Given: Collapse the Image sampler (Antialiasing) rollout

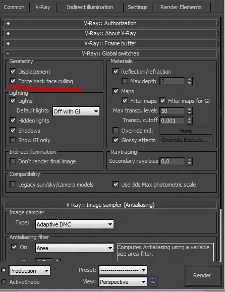Looking at the screenshot, I should pos(110,205).
